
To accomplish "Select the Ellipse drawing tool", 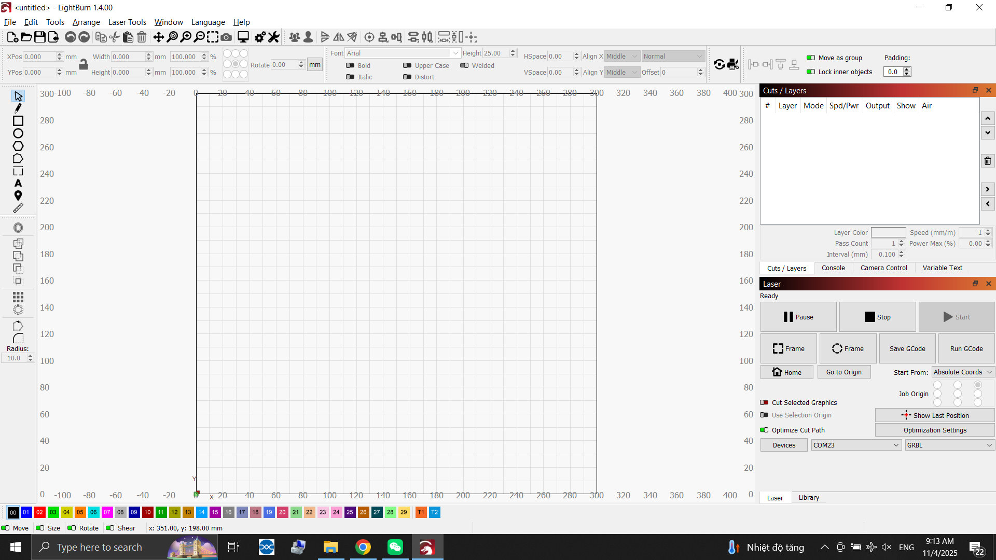I will tap(18, 133).
